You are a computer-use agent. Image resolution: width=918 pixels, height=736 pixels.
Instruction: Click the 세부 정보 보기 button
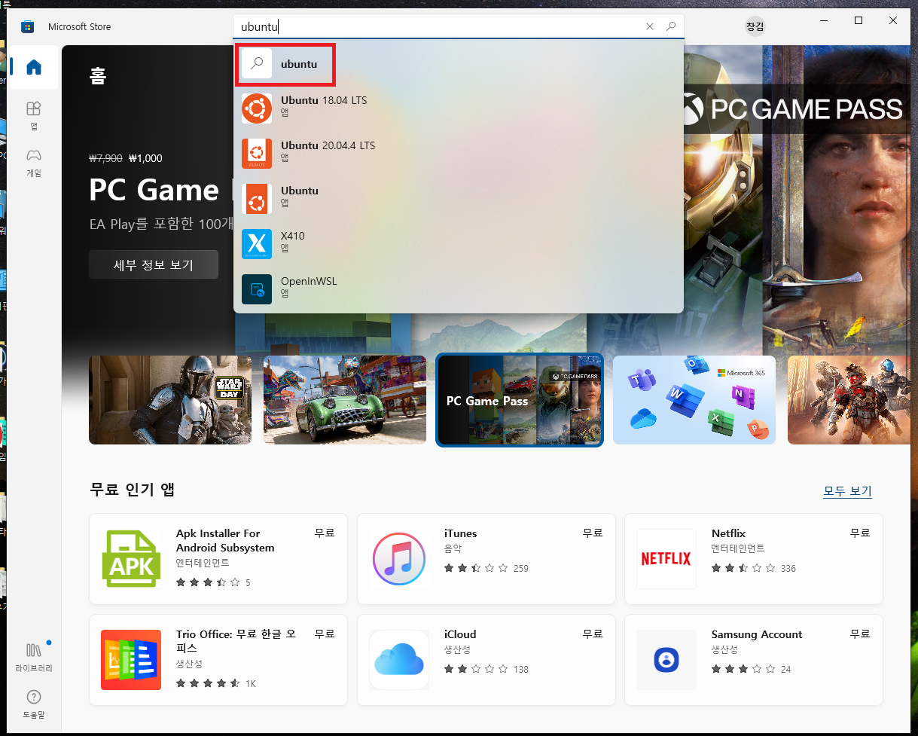click(x=154, y=265)
